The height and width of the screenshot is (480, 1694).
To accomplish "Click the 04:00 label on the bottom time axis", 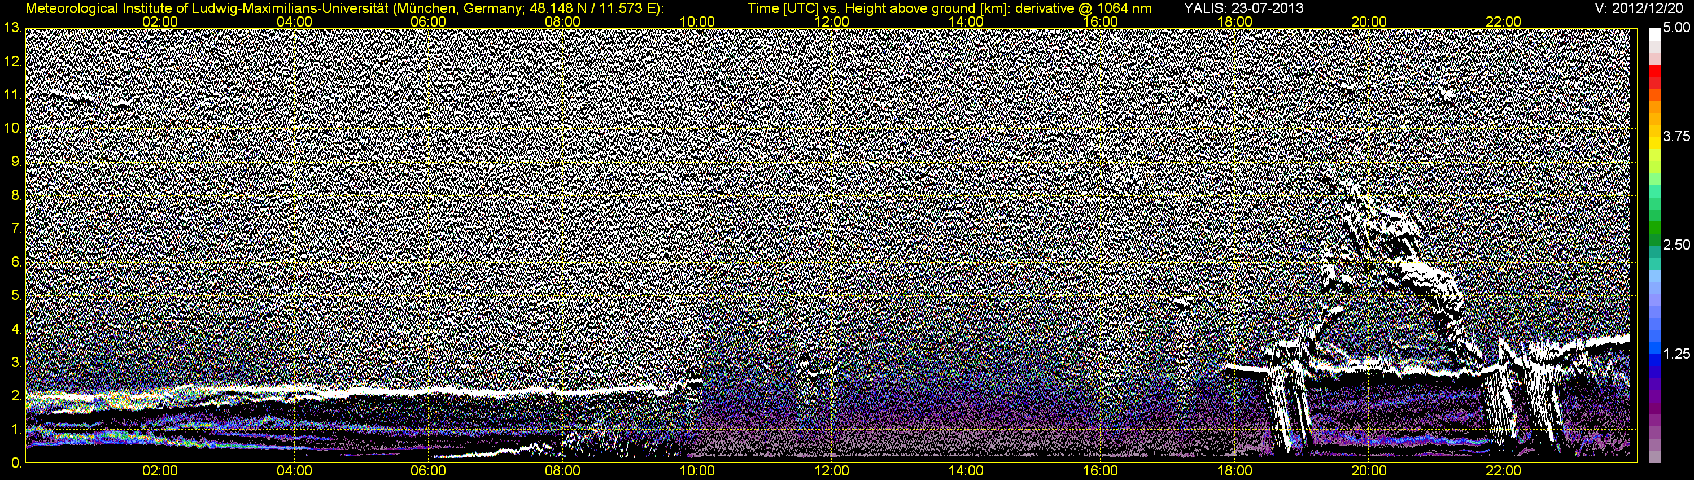I will [294, 471].
